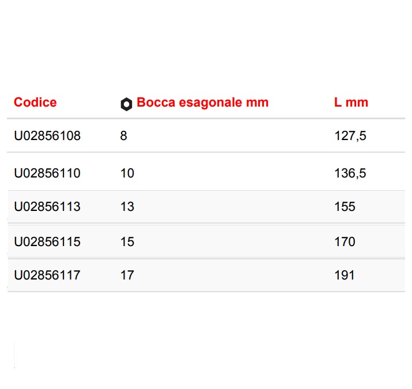The width and height of the screenshot is (412, 389).
Task: Click the length value 127,5
Action: point(350,136)
